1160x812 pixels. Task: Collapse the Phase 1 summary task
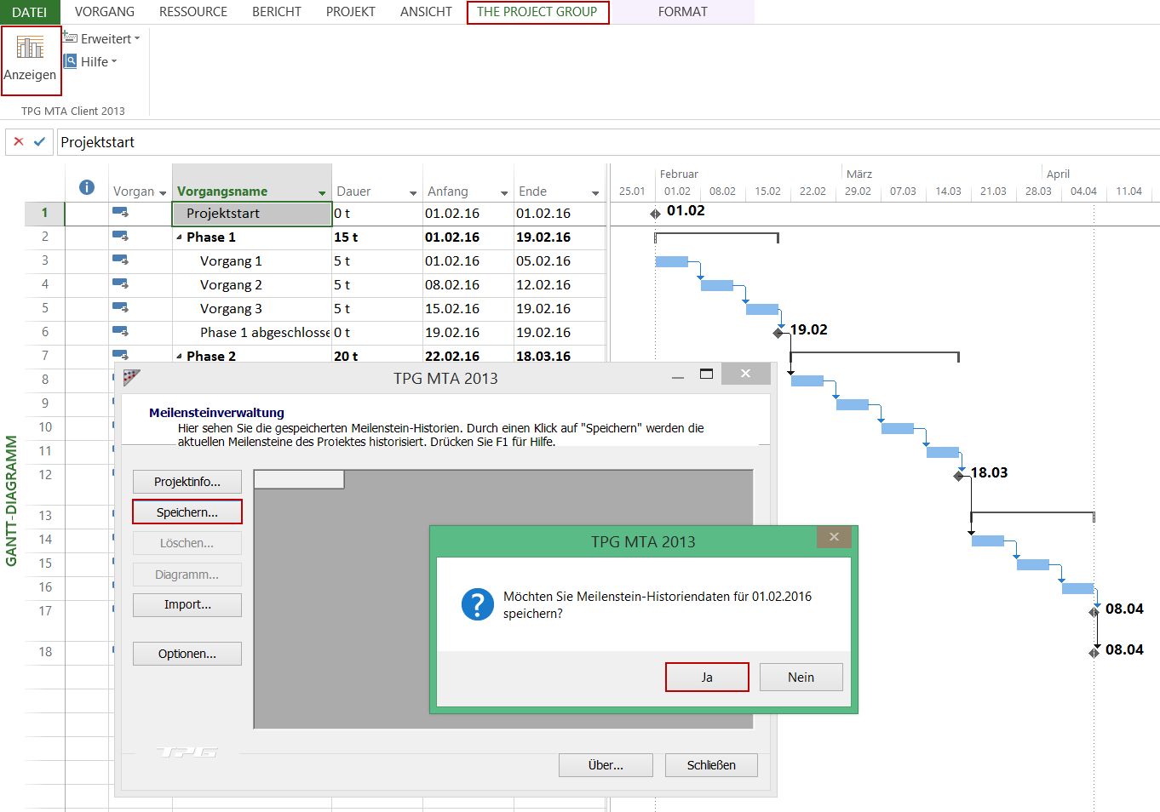point(179,237)
